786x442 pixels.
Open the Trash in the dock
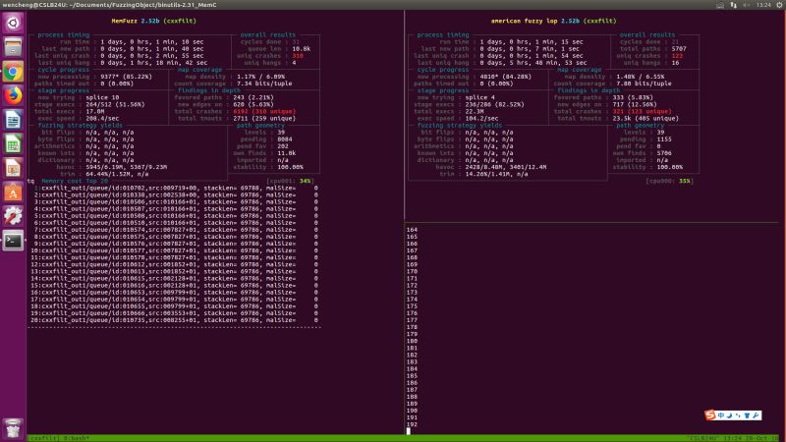(x=13, y=428)
